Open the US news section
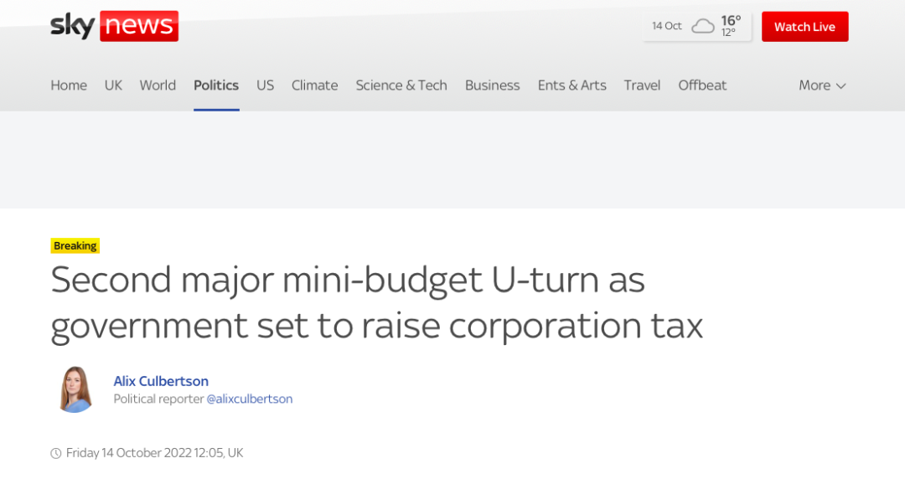Viewport: 905px width, 484px height. coord(265,85)
